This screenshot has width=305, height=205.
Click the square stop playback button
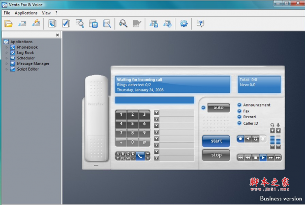point(256,158)
